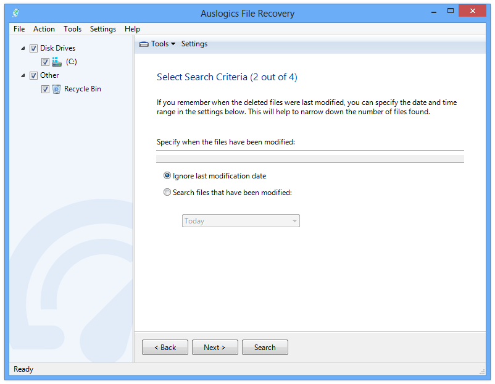Click the Recycle Bin icon in the tree

pos(56,89)
